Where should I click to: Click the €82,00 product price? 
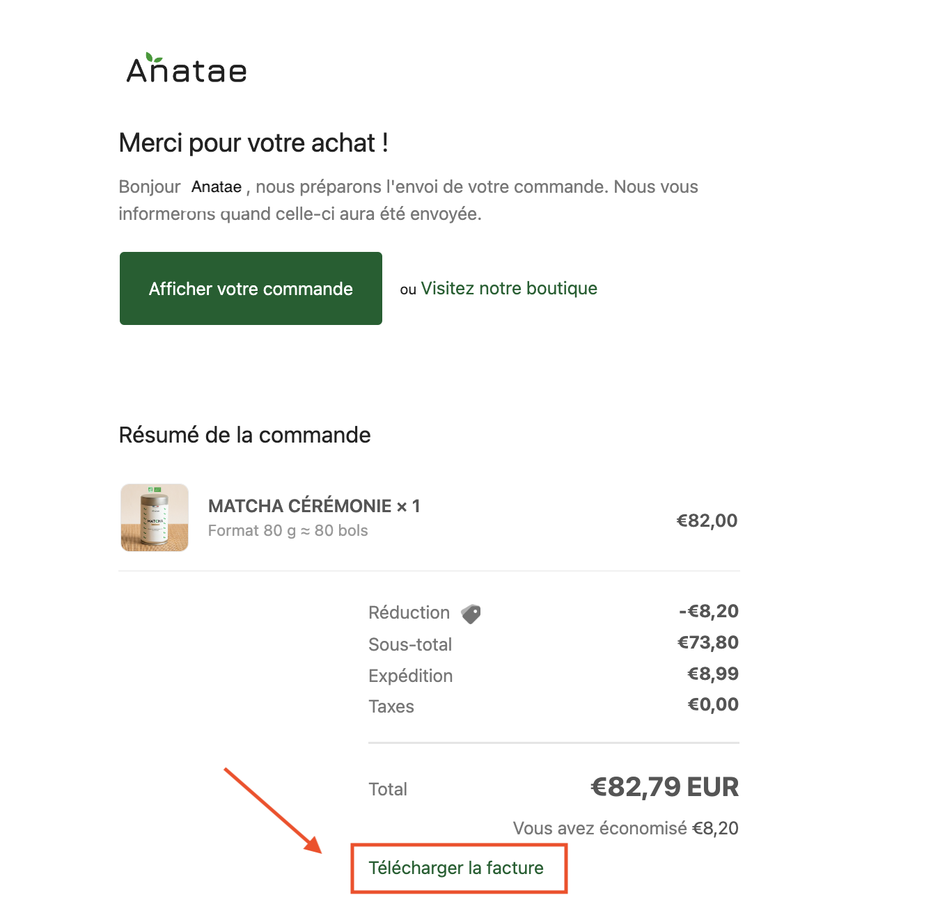(x=707, y=521)
